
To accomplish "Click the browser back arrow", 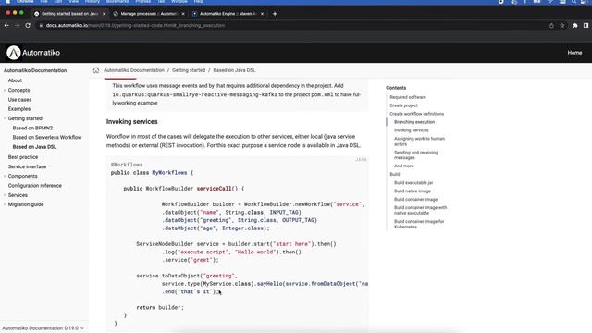I will [x=6, y=25].
